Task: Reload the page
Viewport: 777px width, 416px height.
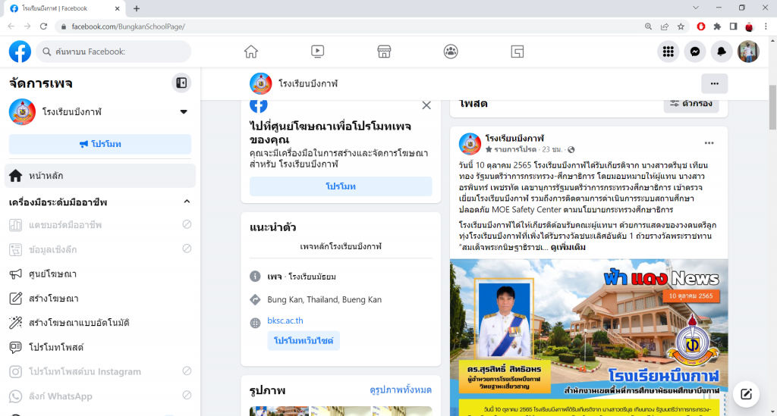Action: [x=43, y=27]
